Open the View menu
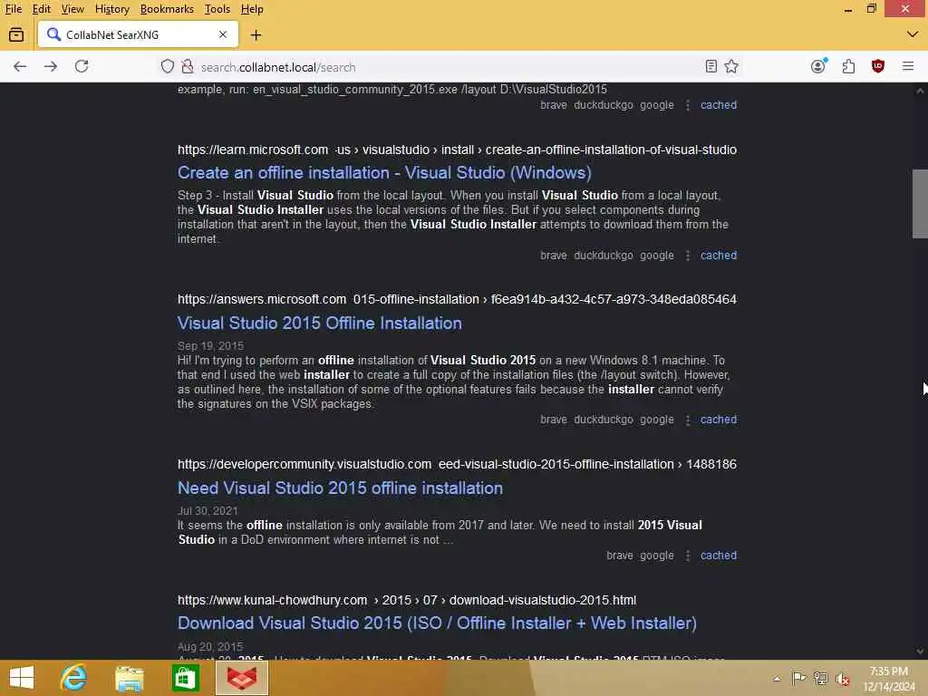Image resolution: width=928 pixels, height=696 pixels. pyautogui.click(x=72, y=9)
